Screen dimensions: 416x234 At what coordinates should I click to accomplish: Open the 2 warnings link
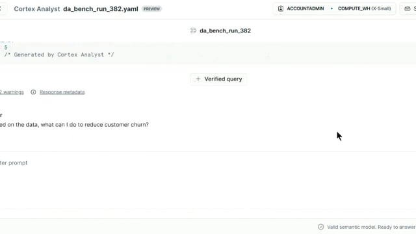[x=12, y=92]
